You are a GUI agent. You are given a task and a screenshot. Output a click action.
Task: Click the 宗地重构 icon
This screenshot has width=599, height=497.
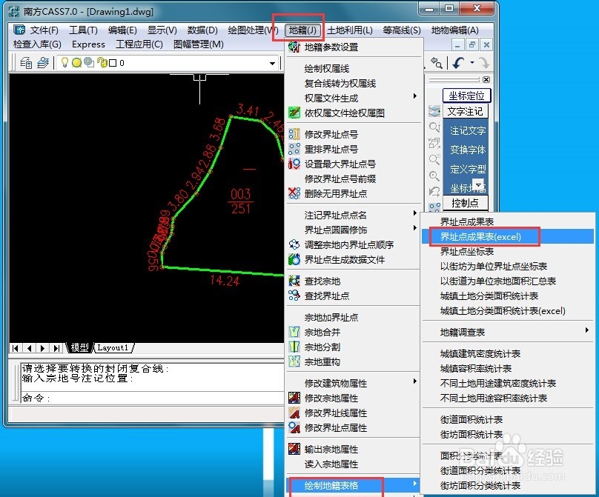coord(294,361)
